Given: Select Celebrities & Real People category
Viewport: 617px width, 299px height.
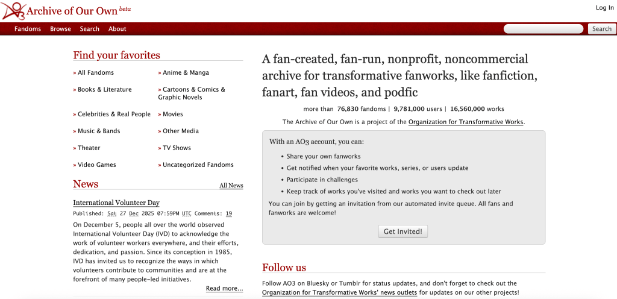Looking at the screenshot, I should point(114,115).
